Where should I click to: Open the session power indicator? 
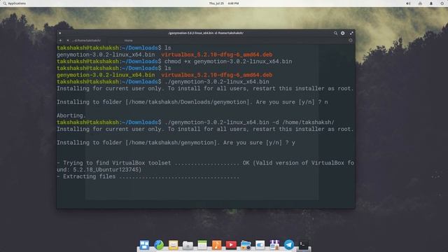click(442, 3)
